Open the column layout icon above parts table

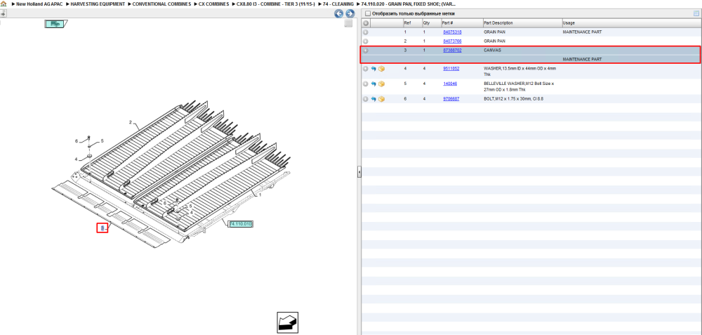coord(696,13)
